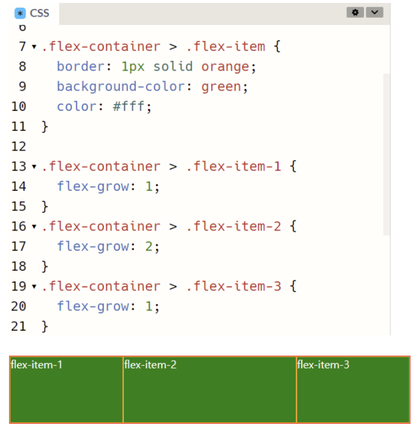This screenshot has height=426, width=412.
Task: Collapse the .flex-item rule on line 7
Action: pos(34,47)
